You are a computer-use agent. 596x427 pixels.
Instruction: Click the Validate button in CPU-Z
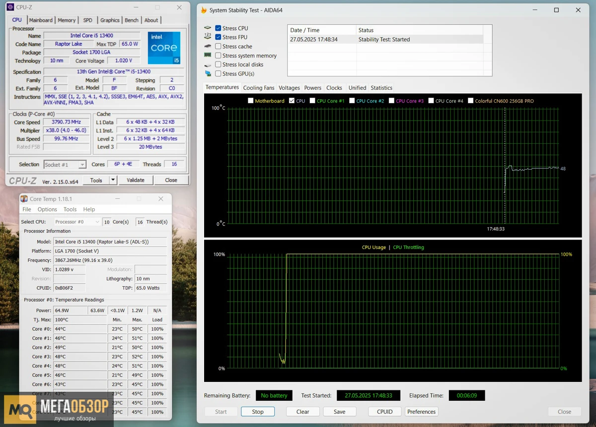136,180
